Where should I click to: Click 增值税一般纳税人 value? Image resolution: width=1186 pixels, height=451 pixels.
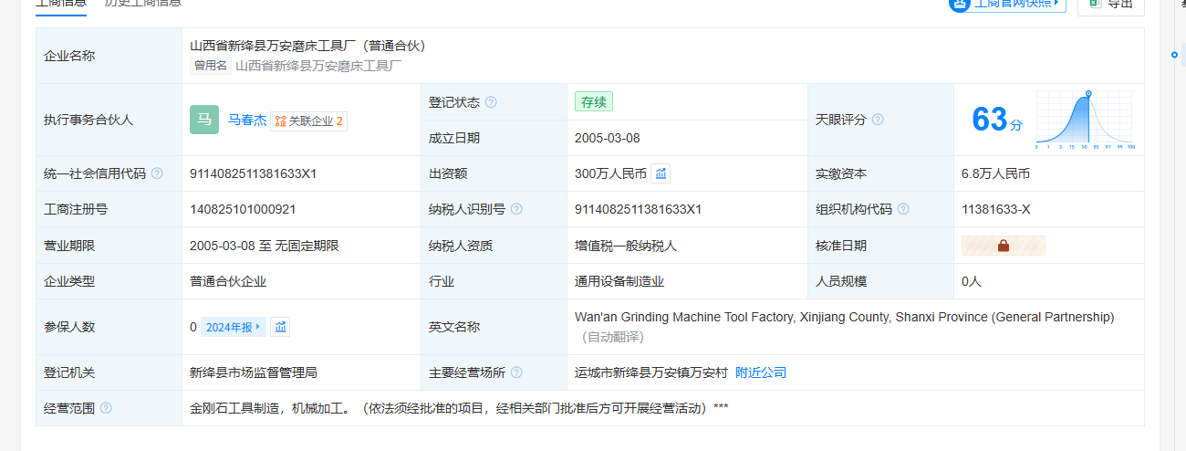point(626,246)
